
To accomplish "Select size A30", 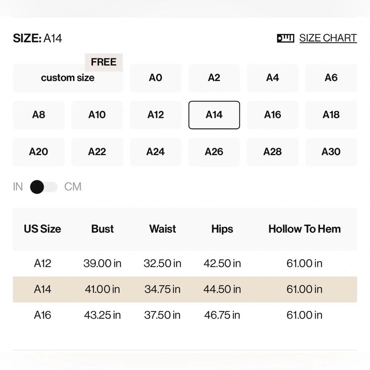I will coord(331,152).
